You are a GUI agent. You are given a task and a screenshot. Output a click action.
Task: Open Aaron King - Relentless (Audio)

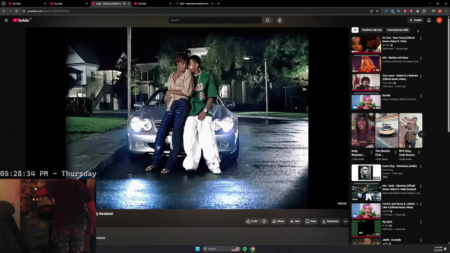(366, 173)
